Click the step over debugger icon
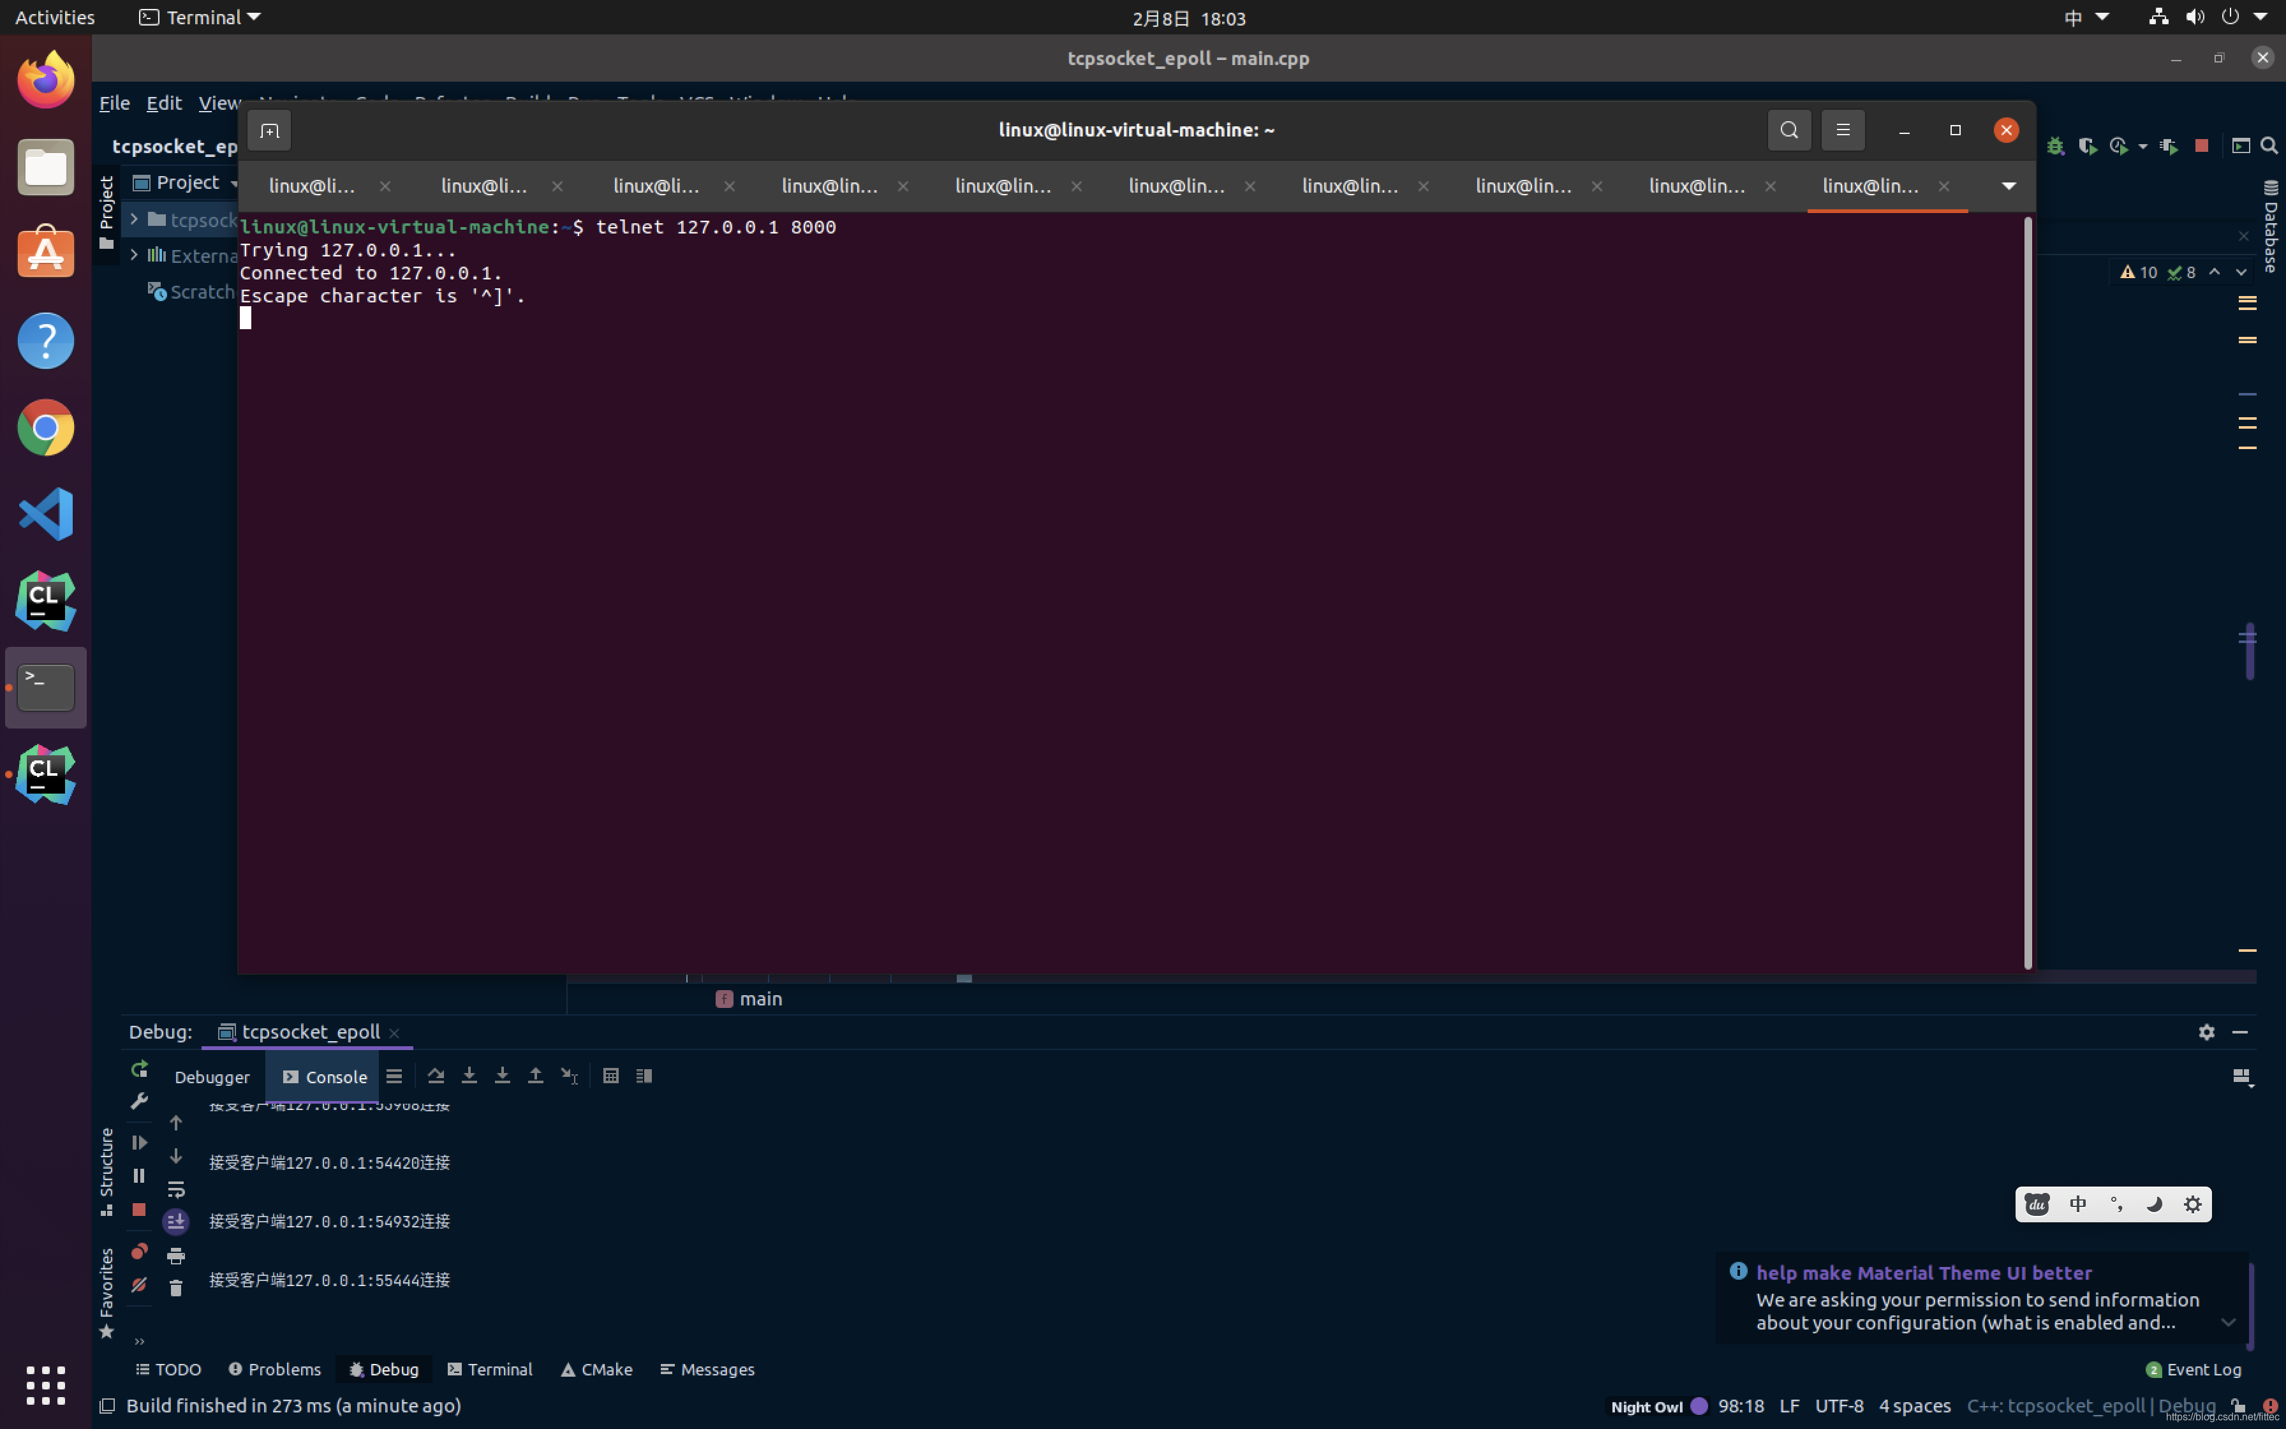The height and width of the screenshot is (1429, 2286). coord(436,1076)
